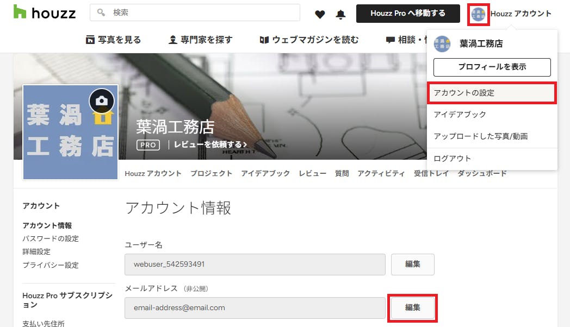
Task: Click the search magnifier icon
Action: 101,12
